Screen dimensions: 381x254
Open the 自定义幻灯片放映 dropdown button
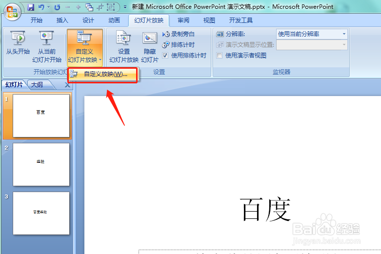84,47
